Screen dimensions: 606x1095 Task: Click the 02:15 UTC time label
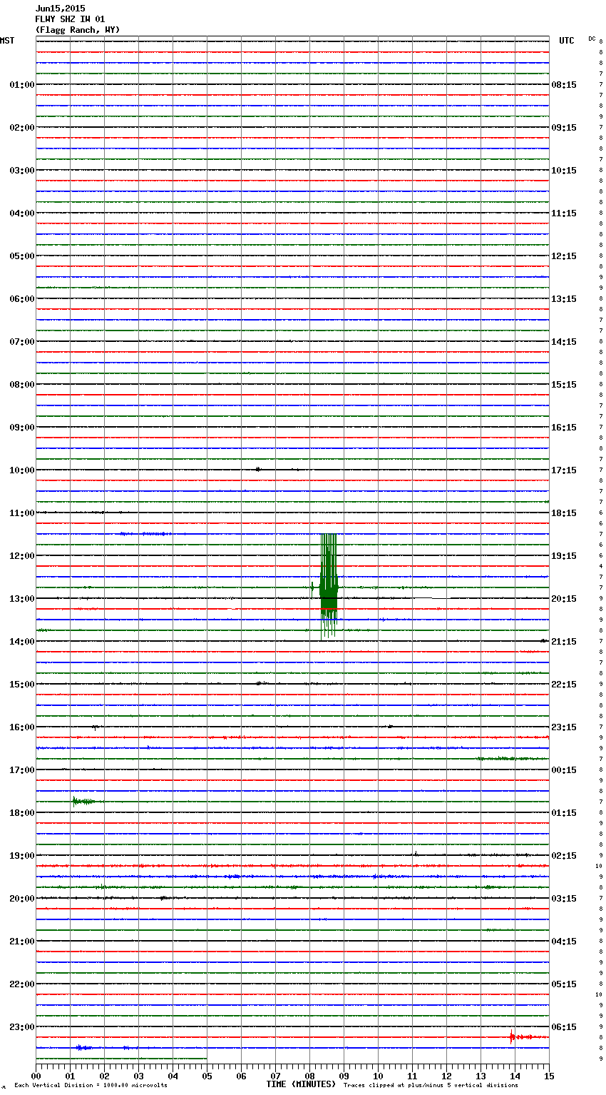click(x=564, y=856)
